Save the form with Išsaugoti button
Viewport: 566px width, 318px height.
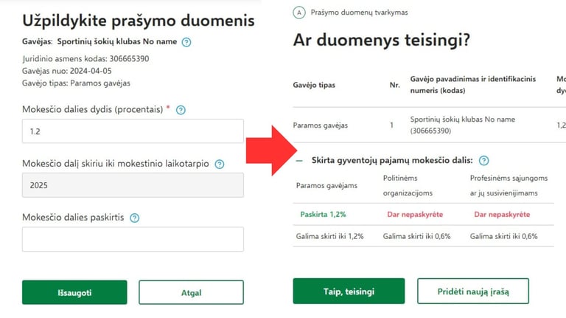coord(74,292)
